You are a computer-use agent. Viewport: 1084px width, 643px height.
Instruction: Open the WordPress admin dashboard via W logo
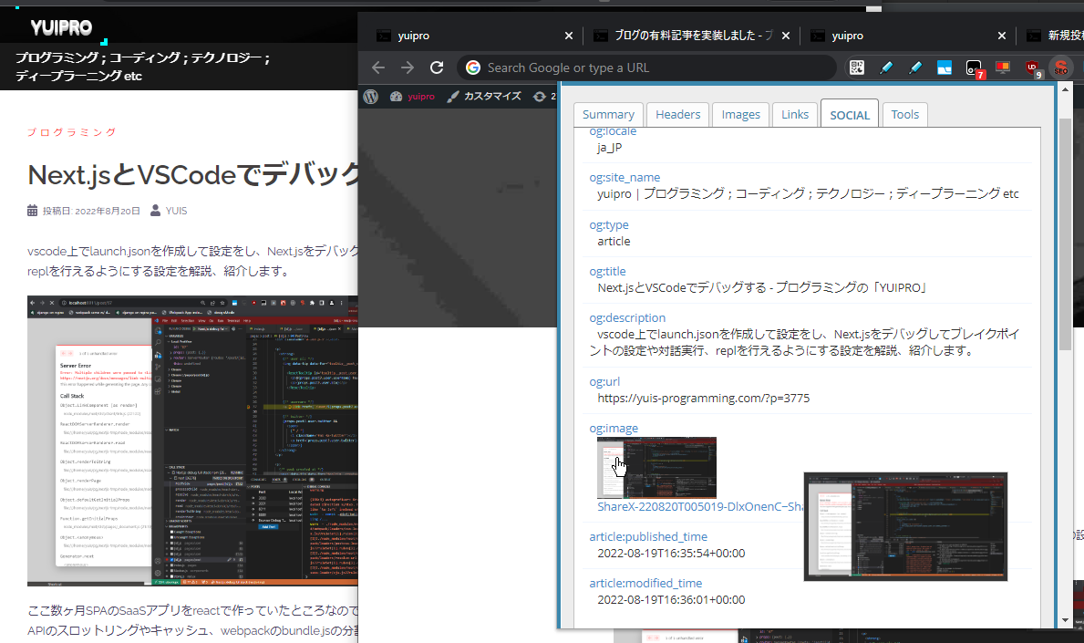(x=370, y=96)
